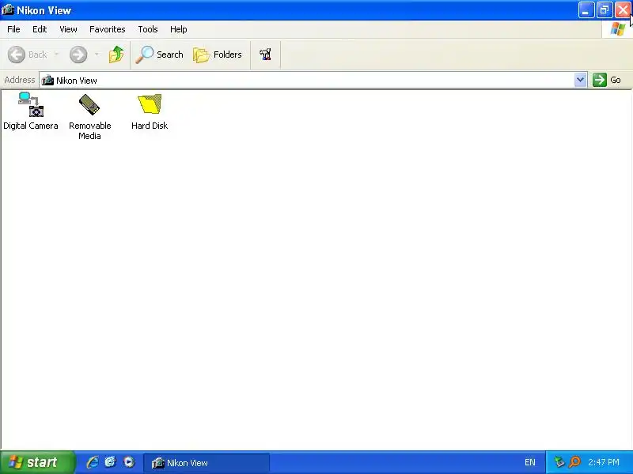Click the EN language bar indicator
Image resolution: width=633 pixels, height=474 pixels.
(530, 462)
